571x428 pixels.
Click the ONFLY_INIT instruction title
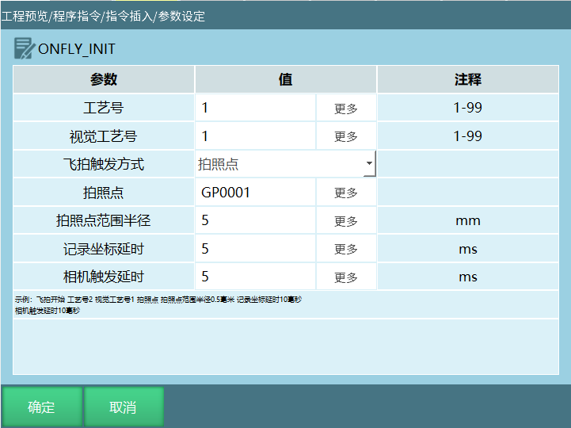[77, 49]
